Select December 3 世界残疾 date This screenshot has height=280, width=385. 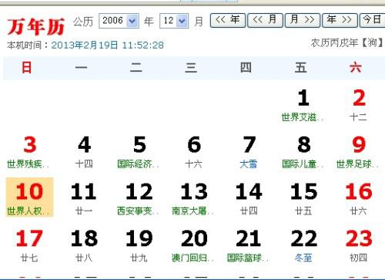(x=29, y=152)
